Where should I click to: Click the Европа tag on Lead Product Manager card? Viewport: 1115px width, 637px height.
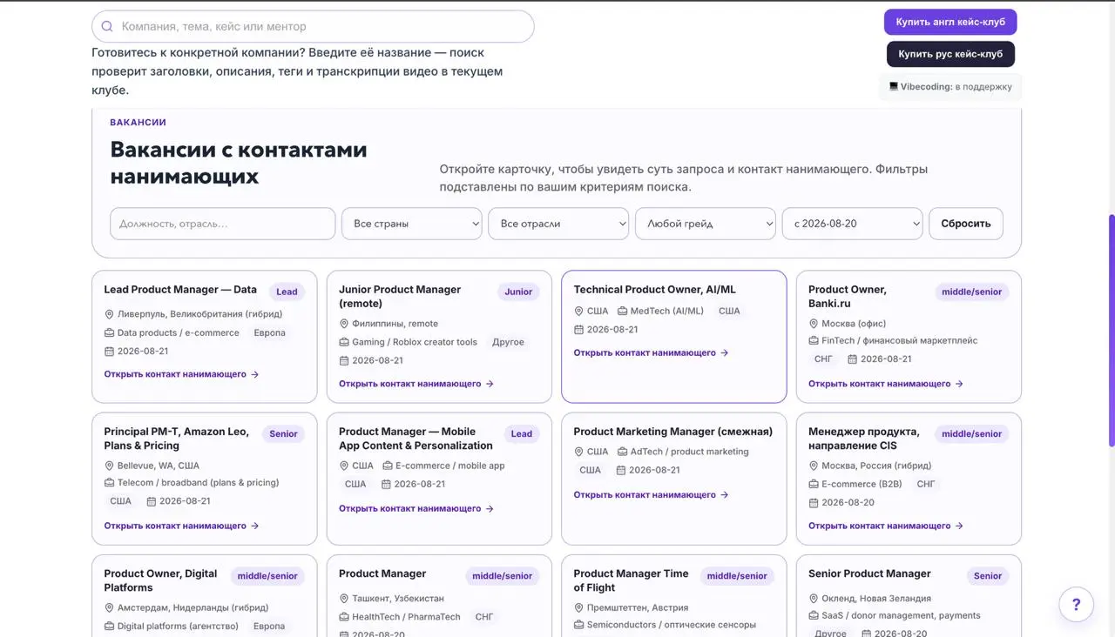tap(269, 332)
